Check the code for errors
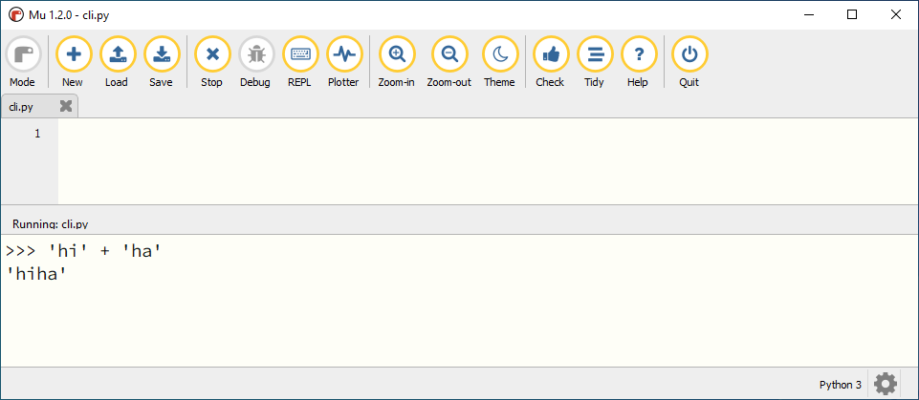919x400 pixels. pos(550,61)
